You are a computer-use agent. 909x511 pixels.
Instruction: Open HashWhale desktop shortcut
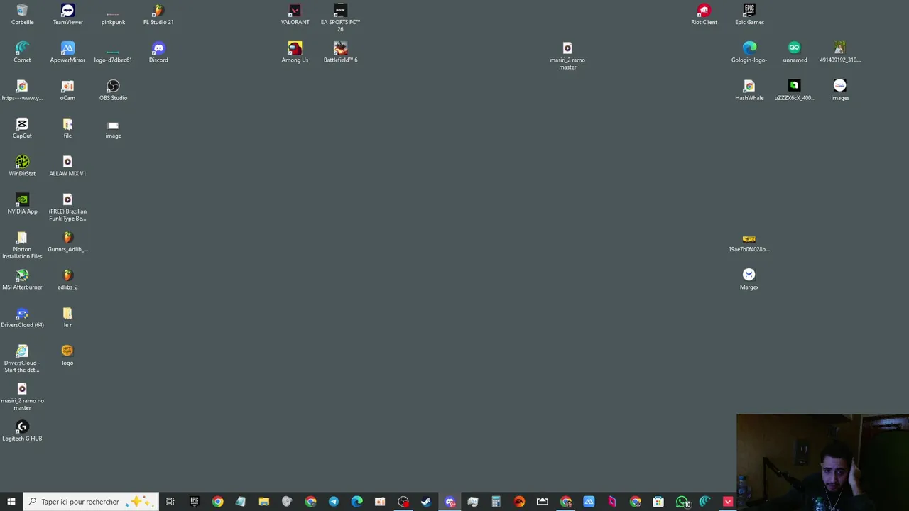coord(749,90)
